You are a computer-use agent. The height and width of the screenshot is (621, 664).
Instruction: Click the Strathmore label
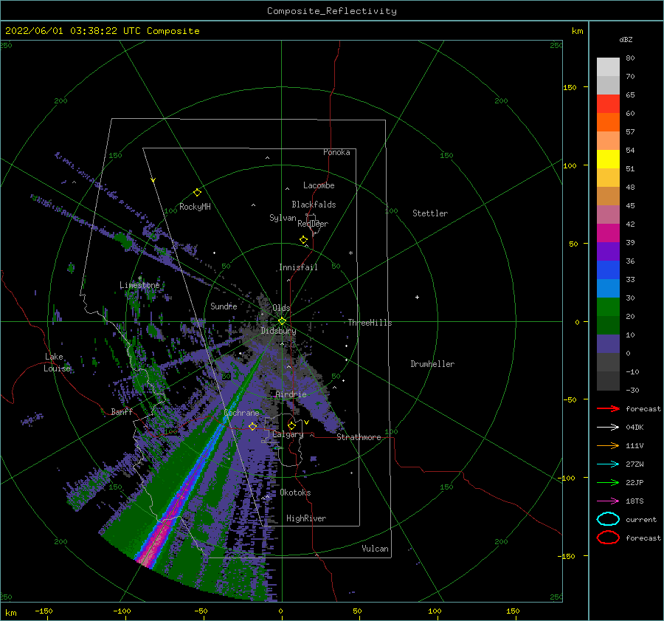[359, 437]
